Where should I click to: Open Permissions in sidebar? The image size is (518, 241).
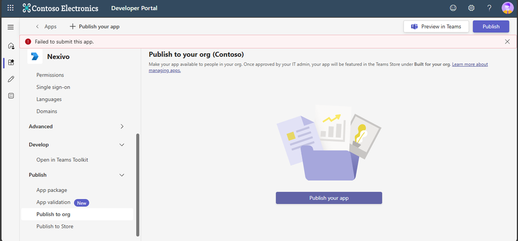[x=50, y=75]
